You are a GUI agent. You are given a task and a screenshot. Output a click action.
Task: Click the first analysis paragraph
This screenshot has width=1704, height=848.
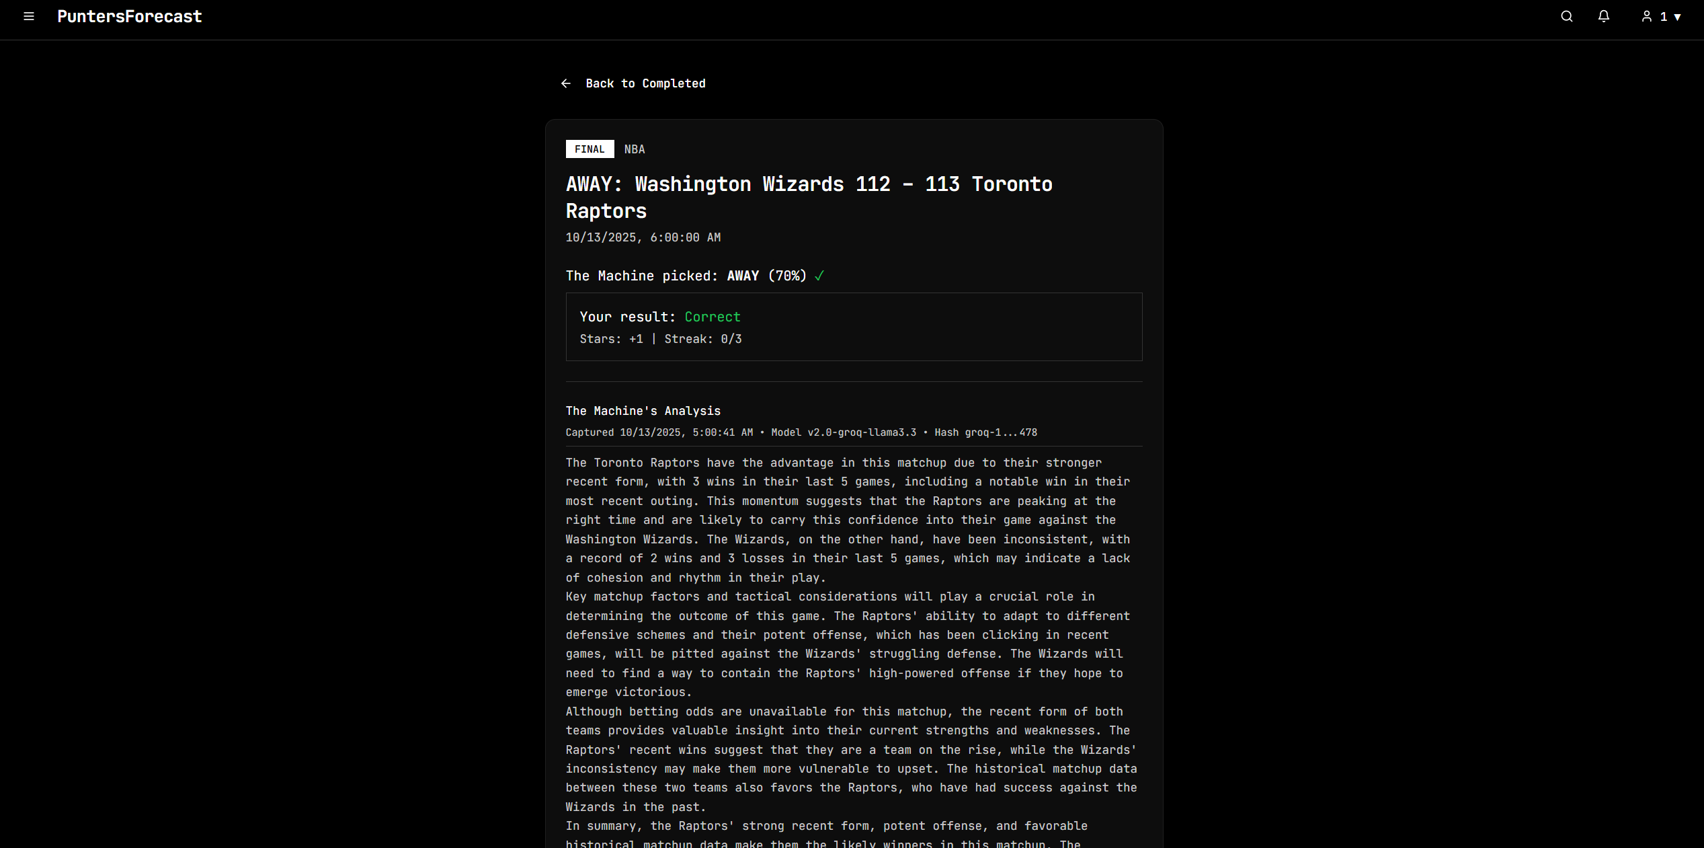point(847,520)
